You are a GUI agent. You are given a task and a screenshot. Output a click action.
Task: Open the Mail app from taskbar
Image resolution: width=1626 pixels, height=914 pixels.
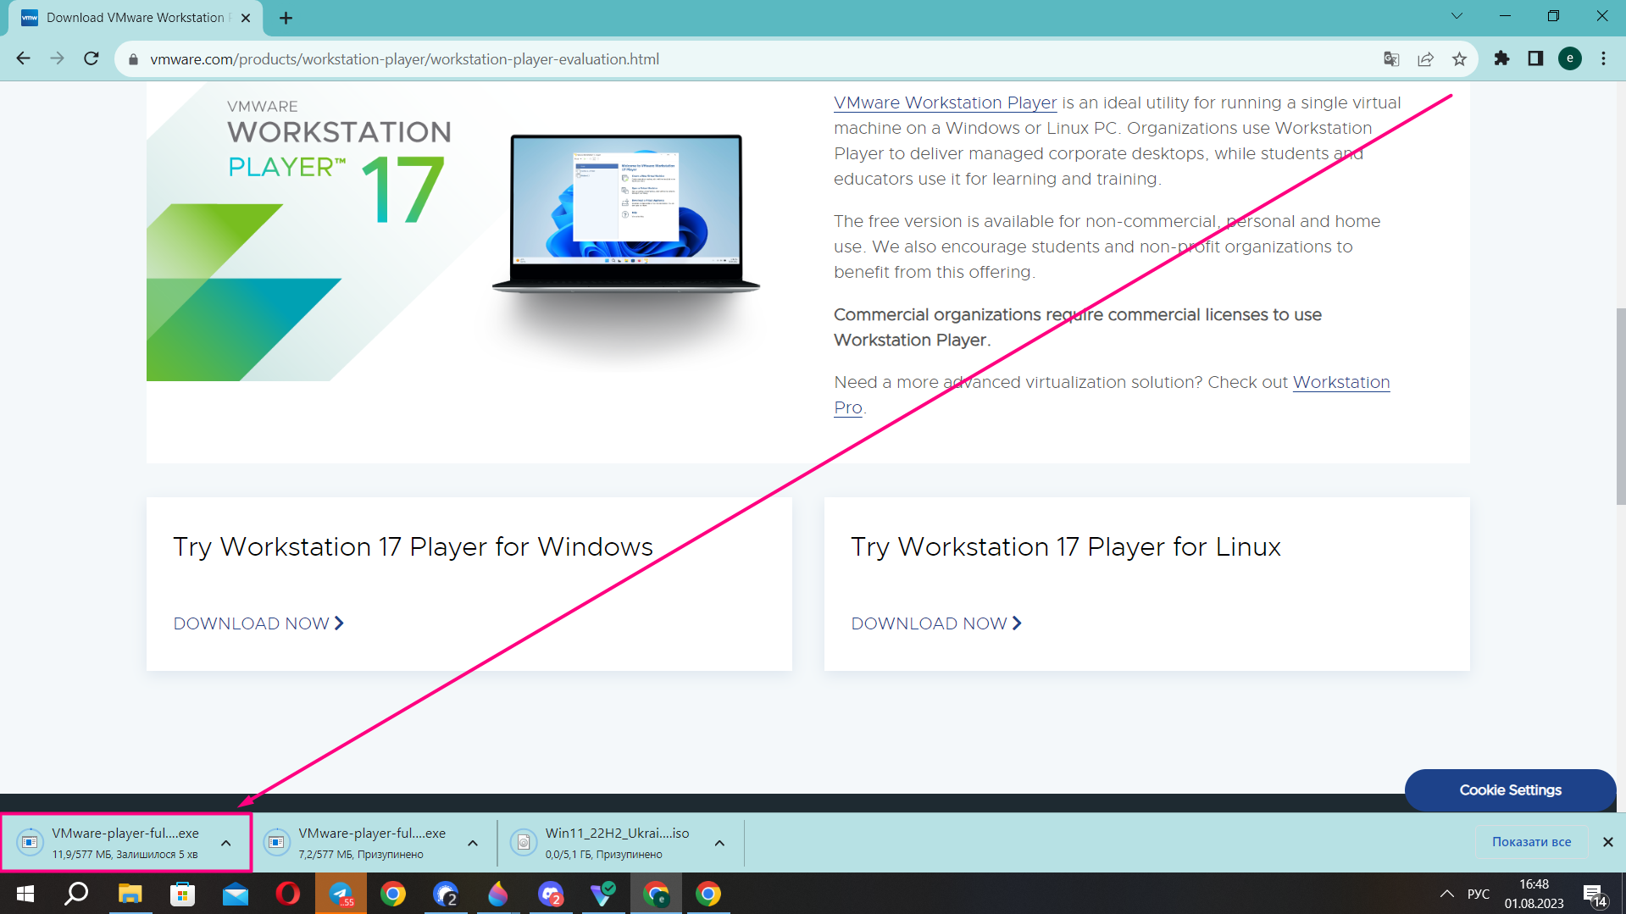point(236,894)
